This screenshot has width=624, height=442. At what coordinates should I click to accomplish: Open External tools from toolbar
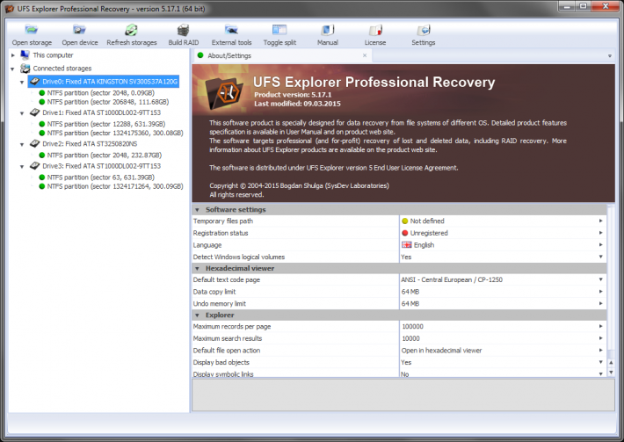tap(231, 30)
